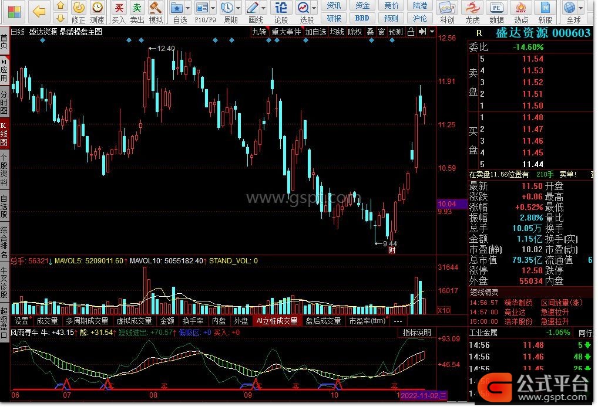The height and width of the screenshot is (407, 598).
Task: Click the colorful home grid icon
Action: tap(14, 12)
